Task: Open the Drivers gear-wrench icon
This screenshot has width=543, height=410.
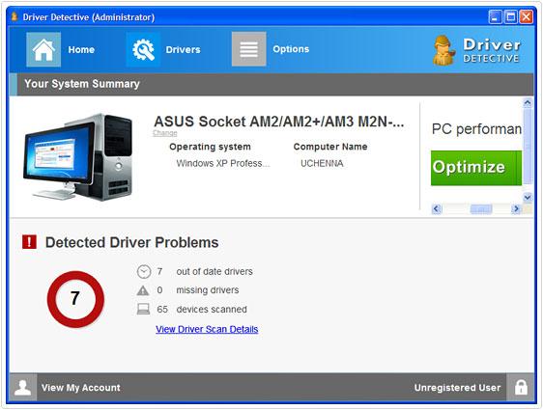Action: point(143,49)
